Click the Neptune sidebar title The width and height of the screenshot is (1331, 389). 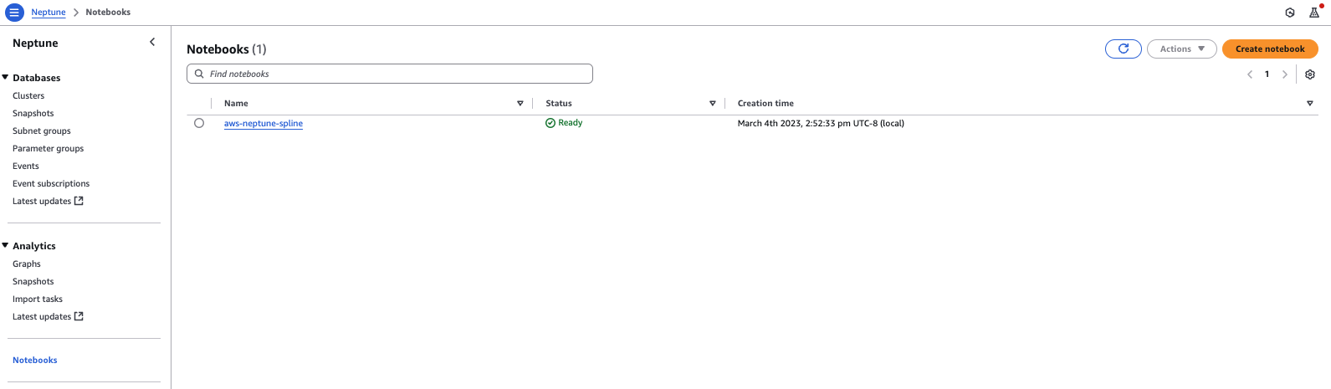coord(35,43)
